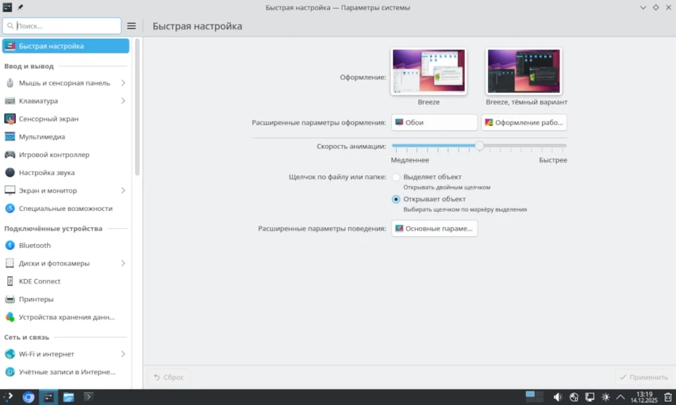The height and width of the screenshot is (405, 676).
Task: Click the sidebar vertical scrollbar
Action: click(137, 107)
